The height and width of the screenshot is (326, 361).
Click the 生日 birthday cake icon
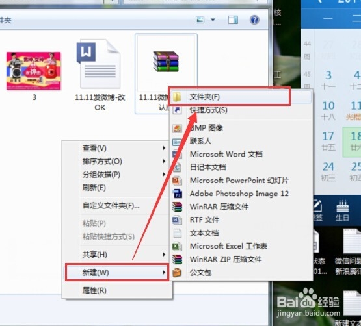(343, 210)
